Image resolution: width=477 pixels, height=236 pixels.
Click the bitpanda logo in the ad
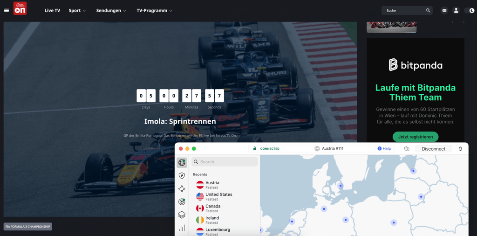416,65
